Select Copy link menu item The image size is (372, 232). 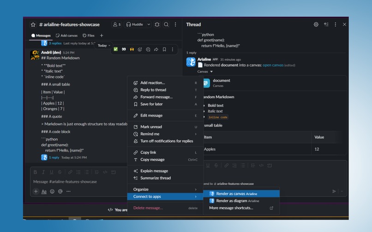coord(165,152)
